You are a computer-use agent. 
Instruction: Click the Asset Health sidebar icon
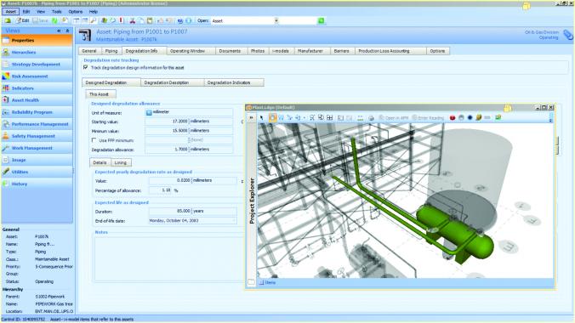[5, 99]
